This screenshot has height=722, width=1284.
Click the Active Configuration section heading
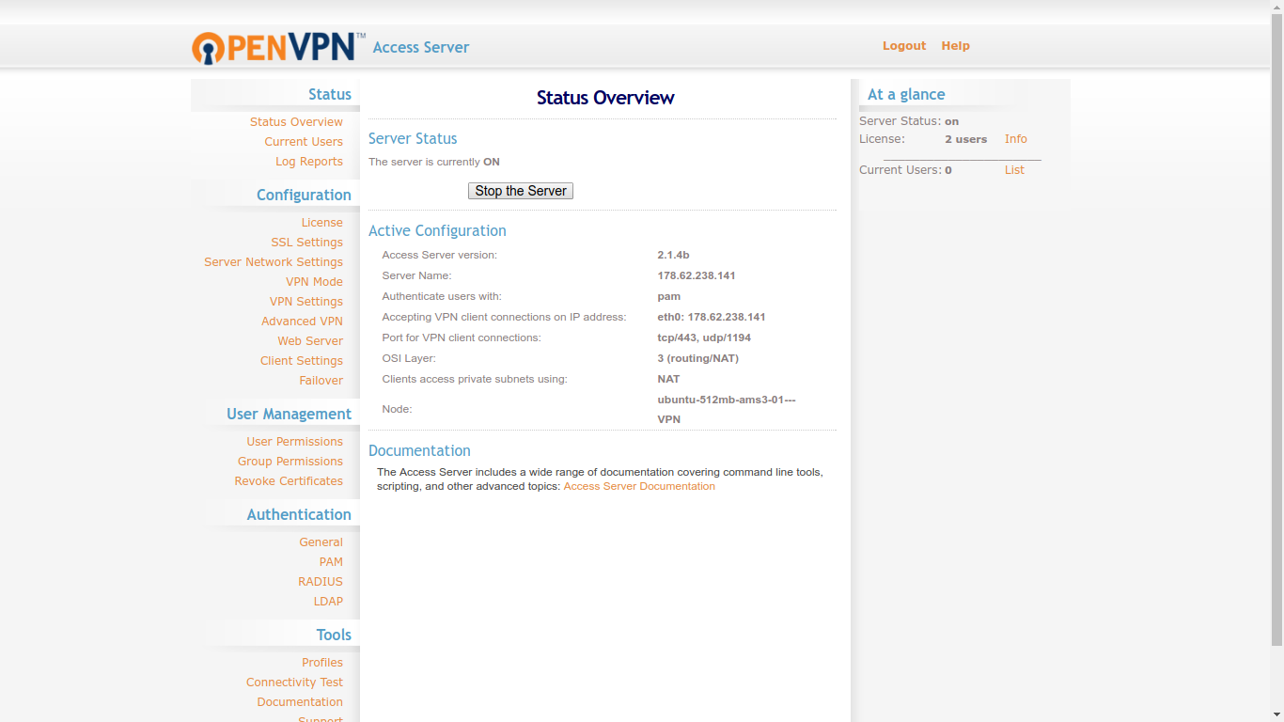[x=437, y=231]
